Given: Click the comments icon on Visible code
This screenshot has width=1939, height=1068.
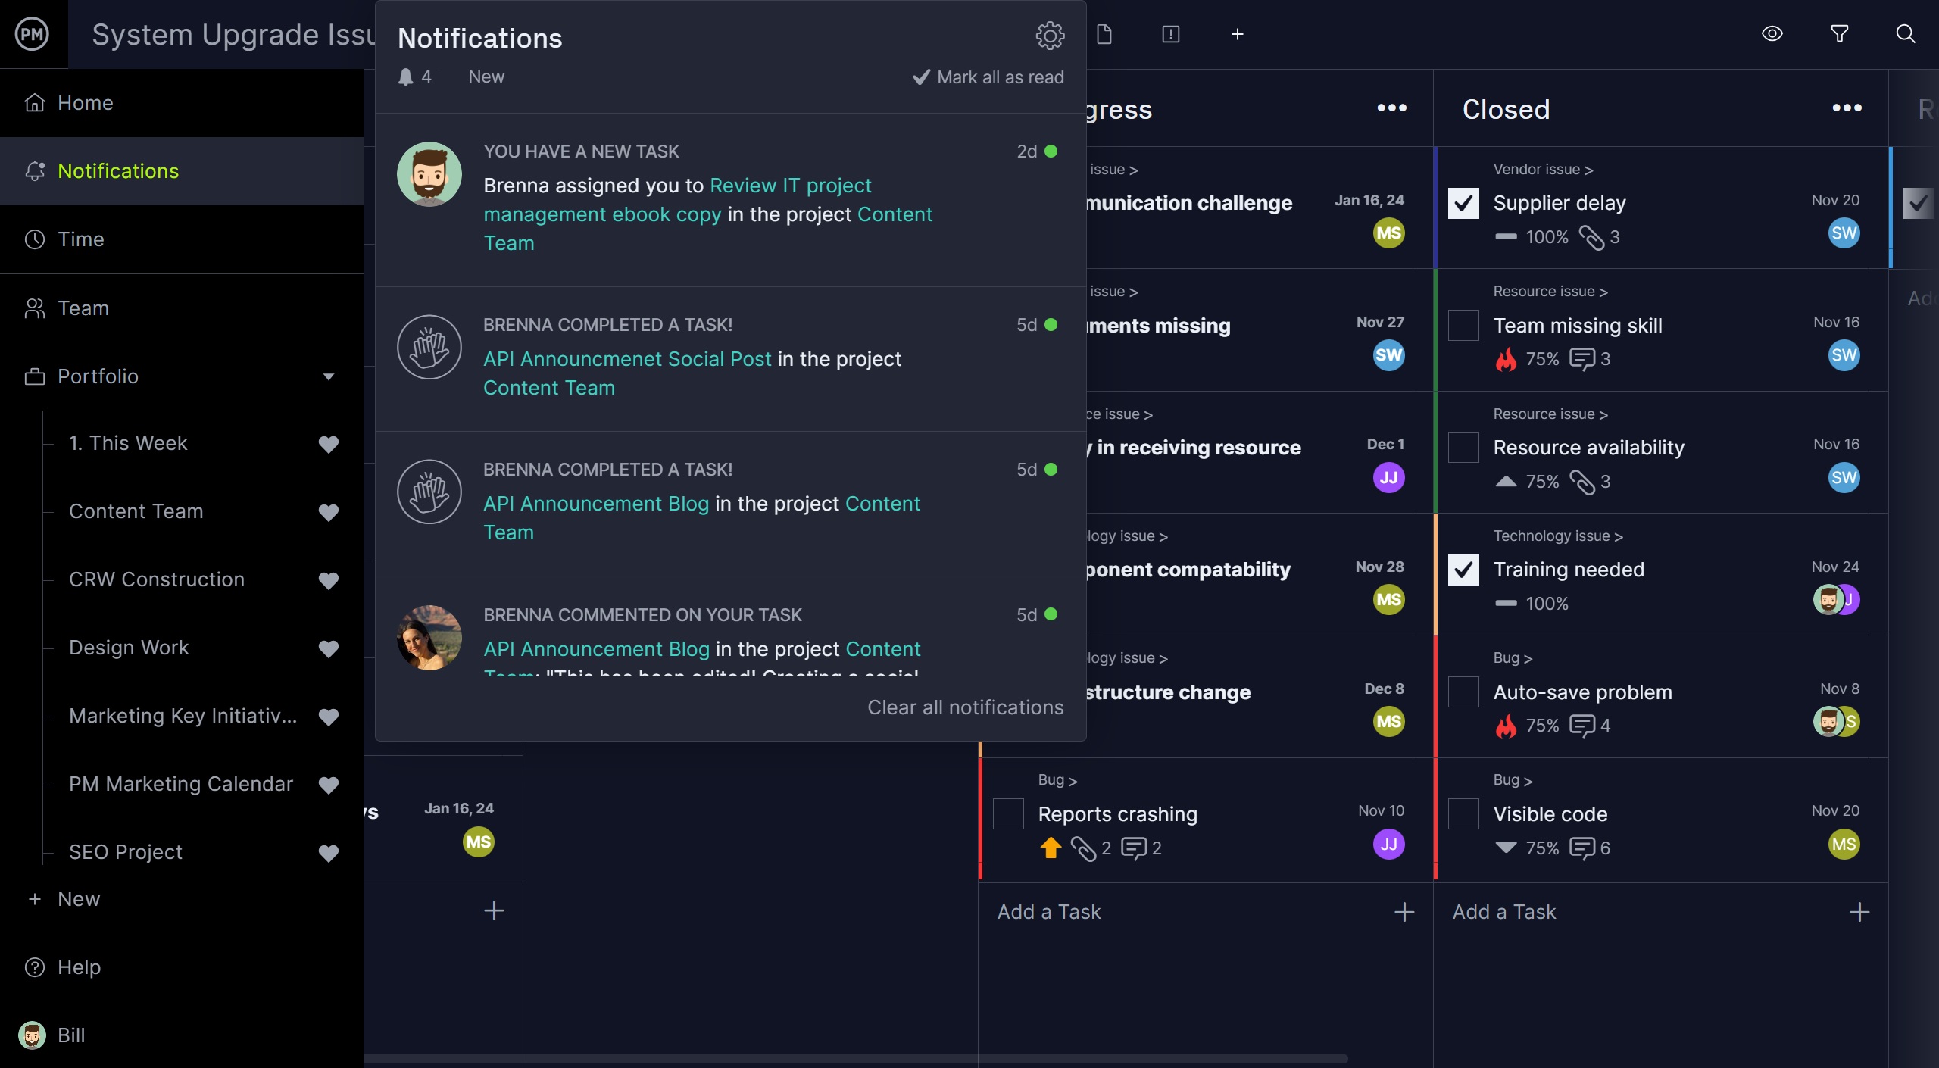Looking at the screenshot, I should click(x=1582, y=848).
